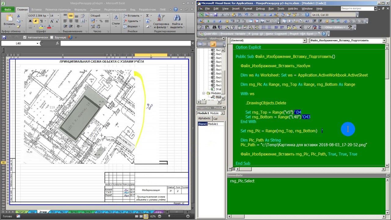This screenshot has width=391, height=220.
Task: Expand the font name GOST 2.304 dropdown
Action: click(x=48, y=16)
